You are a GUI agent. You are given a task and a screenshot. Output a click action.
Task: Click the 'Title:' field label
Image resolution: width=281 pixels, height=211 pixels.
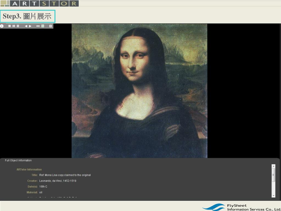tap(34, 175)
